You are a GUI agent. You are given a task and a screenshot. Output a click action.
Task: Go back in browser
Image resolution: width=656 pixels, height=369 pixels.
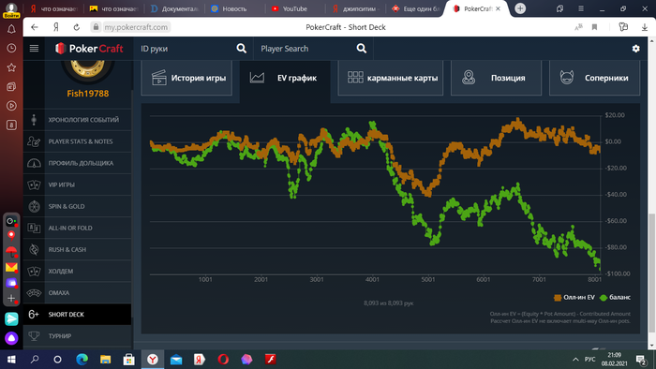(35, 27)
